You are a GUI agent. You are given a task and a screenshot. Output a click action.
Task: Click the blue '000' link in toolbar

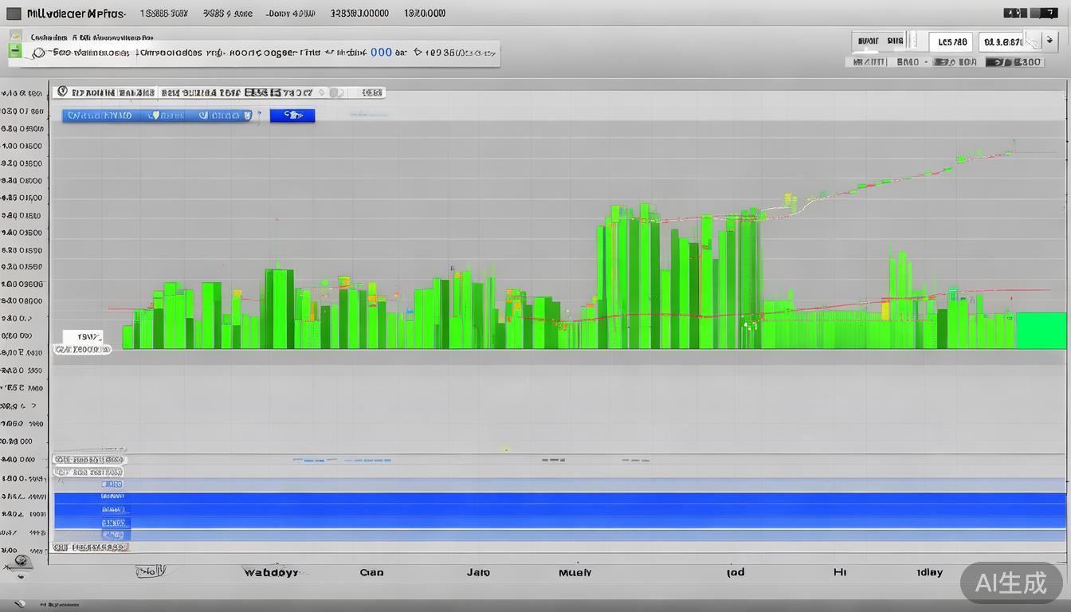coord(381,53)
